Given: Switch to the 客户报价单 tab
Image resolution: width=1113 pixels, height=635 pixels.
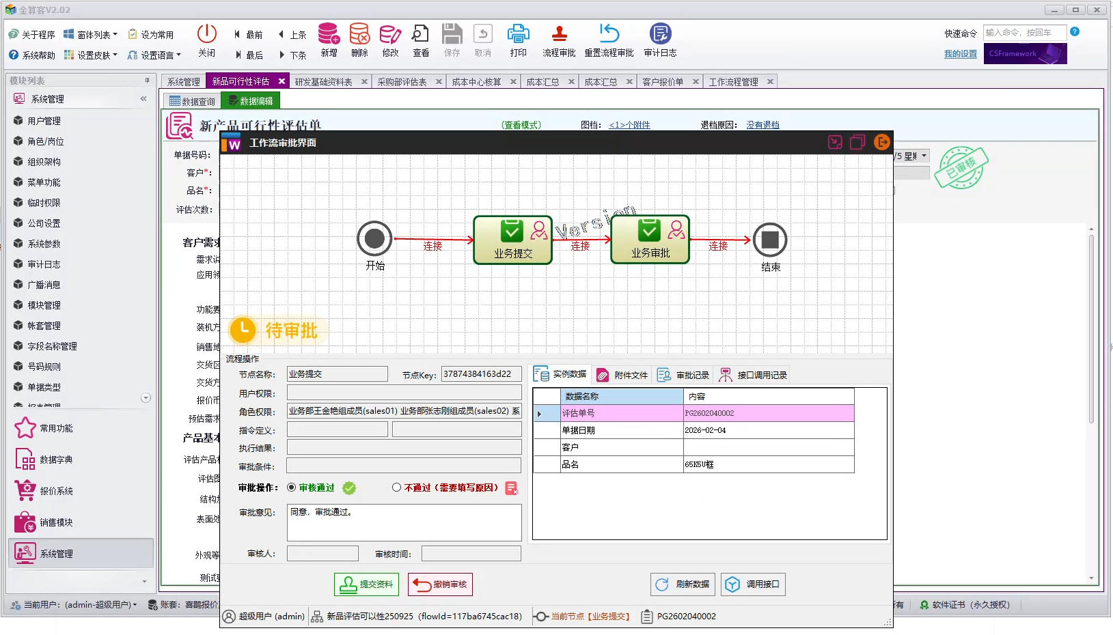Looking at the screenshot, I should [663, 82].
